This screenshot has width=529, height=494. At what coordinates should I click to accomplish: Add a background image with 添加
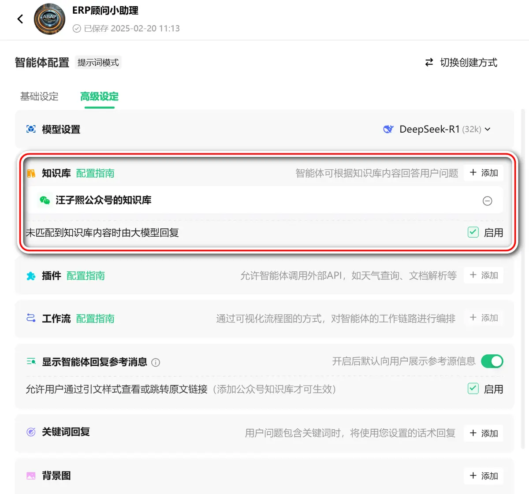click(484, 476)
